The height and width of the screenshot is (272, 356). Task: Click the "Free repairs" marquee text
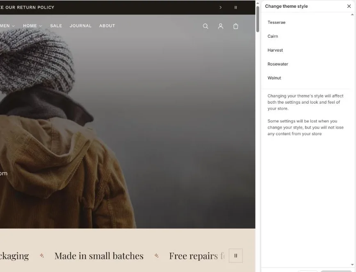194,256
